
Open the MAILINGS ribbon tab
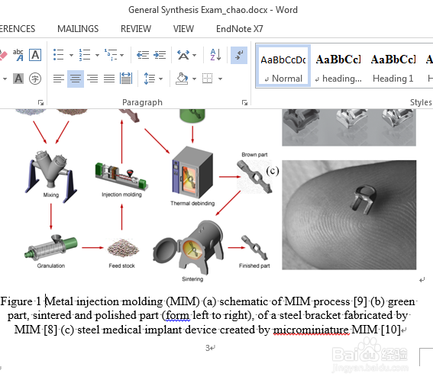[x=78, y=29]
